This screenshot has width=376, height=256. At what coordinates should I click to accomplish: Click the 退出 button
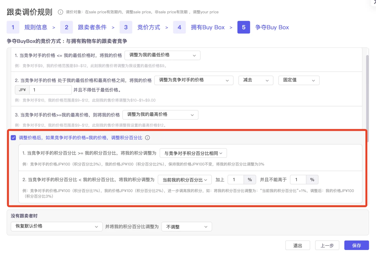click(298, 245)
